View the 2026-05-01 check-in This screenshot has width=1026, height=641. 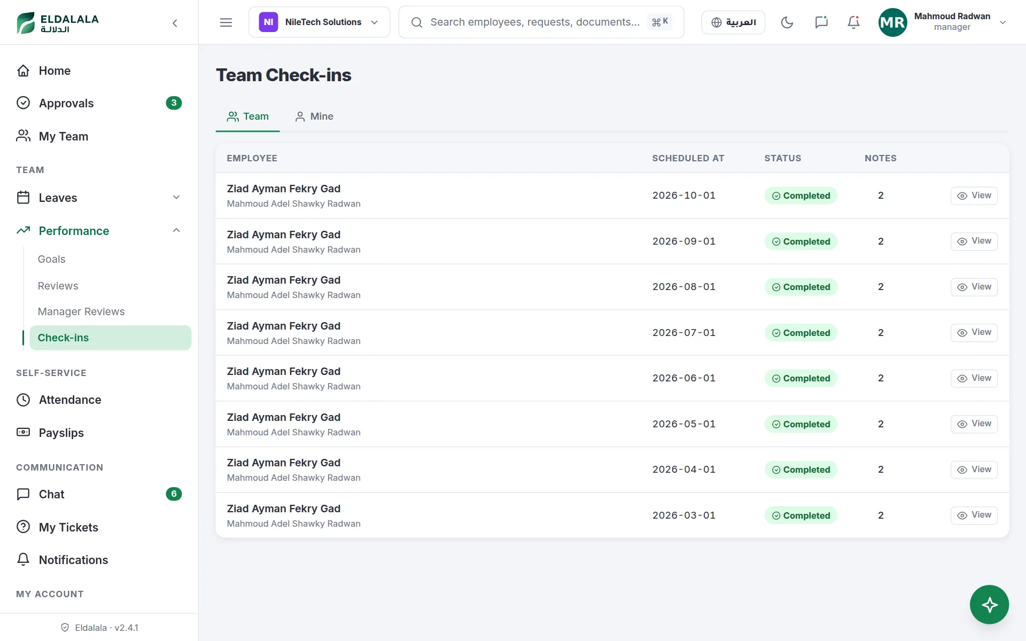[974, 424]
